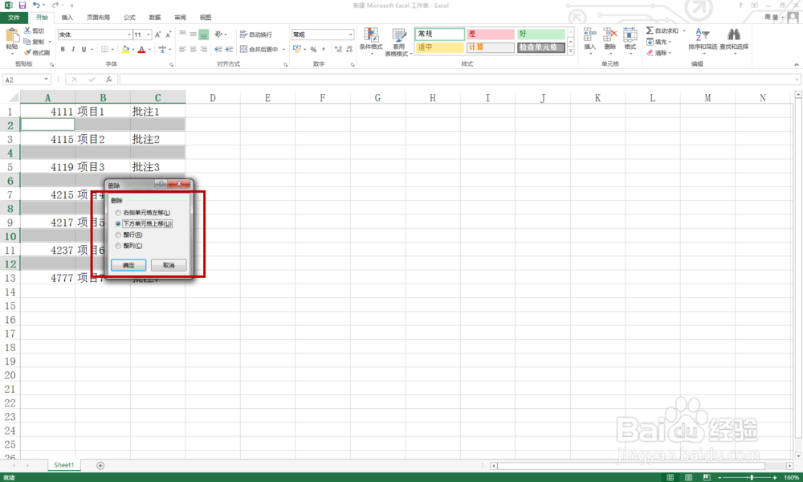Switch to the Review (审阅) tab

point(180,18)
